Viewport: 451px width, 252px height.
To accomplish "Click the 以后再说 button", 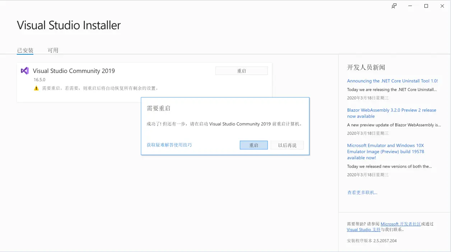I will click(287, 145).
